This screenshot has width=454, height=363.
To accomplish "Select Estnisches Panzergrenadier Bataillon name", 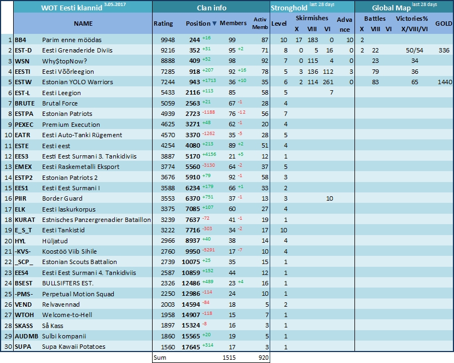I will pyautogui.click(x=96, y=220).
